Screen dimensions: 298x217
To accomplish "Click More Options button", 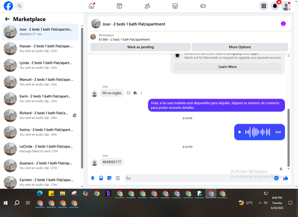I will click(240, 47).
